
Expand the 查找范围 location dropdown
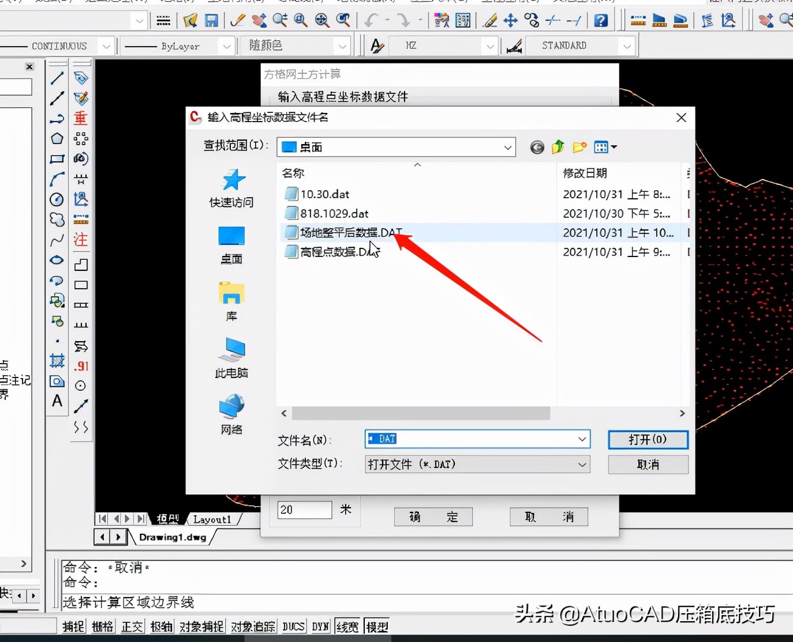pos(507,148)
